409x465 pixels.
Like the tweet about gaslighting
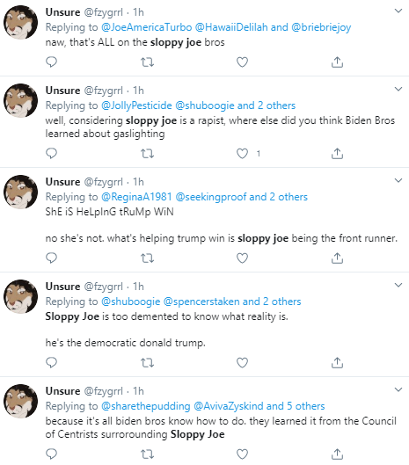(x=242, y=153)
